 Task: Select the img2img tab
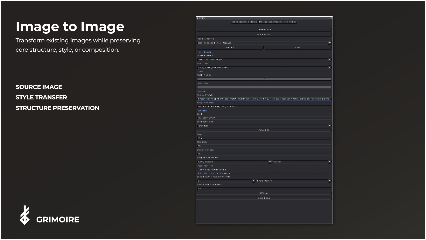point(243,22)
